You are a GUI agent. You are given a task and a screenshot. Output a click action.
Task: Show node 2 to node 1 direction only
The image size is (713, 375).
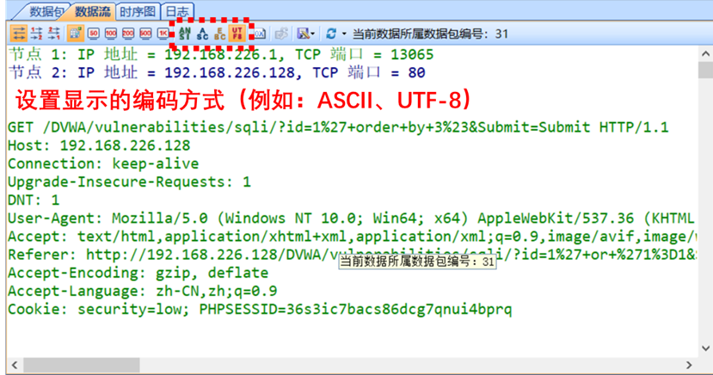point(54,34)
